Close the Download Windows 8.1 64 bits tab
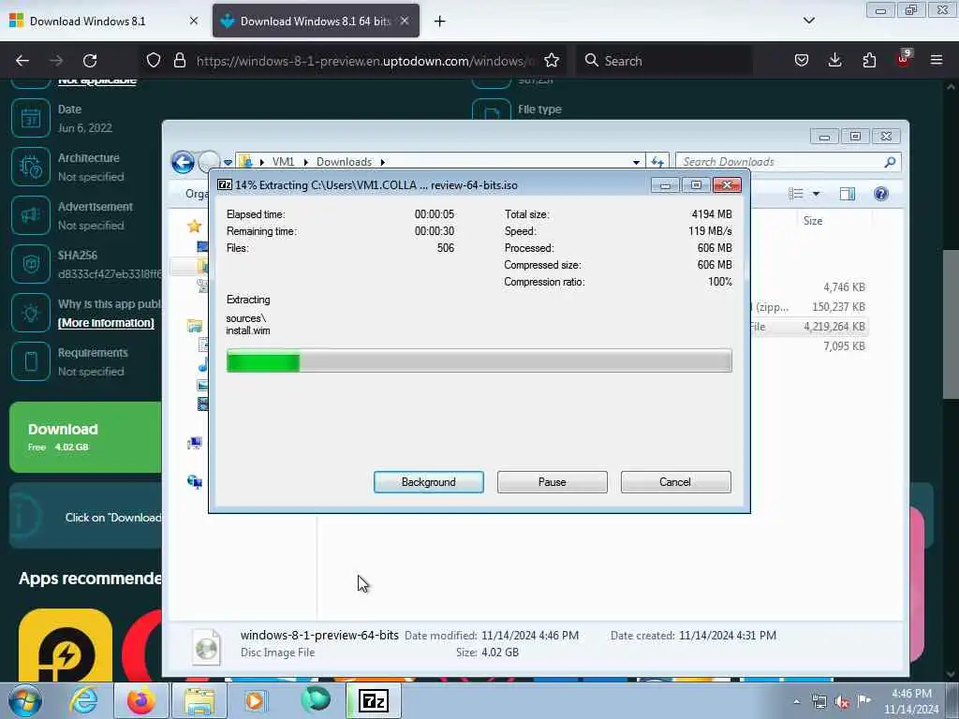Image resolution: width=959 pixels, height=719 pixels. [405, 22]
